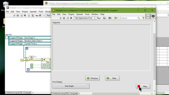Open View menu in Block Diagram window
This screenshot has height=95, width=169.
18,12
